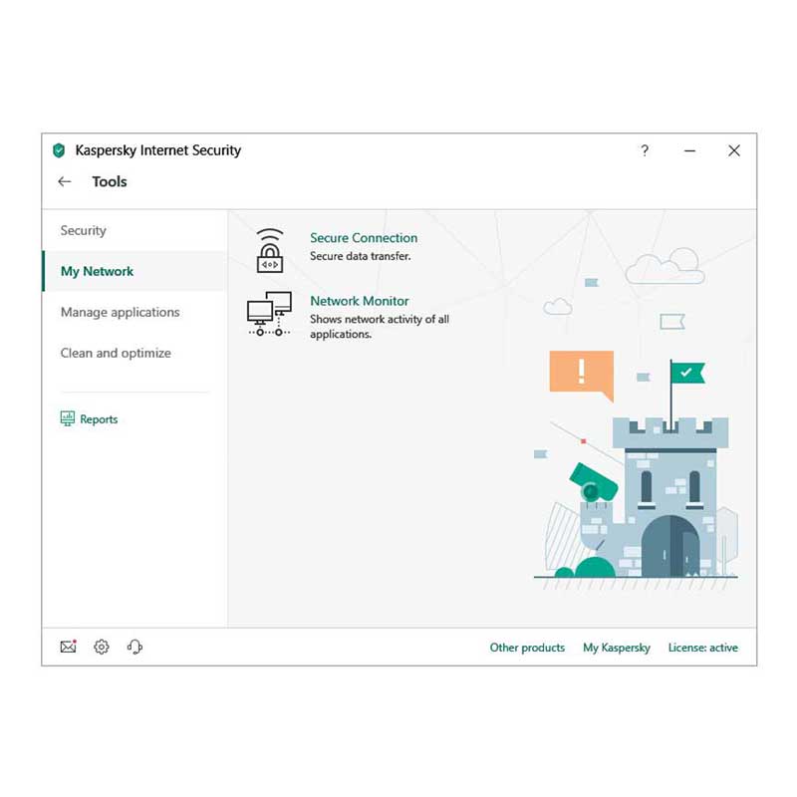Open the My Kaspersky link

617,648
